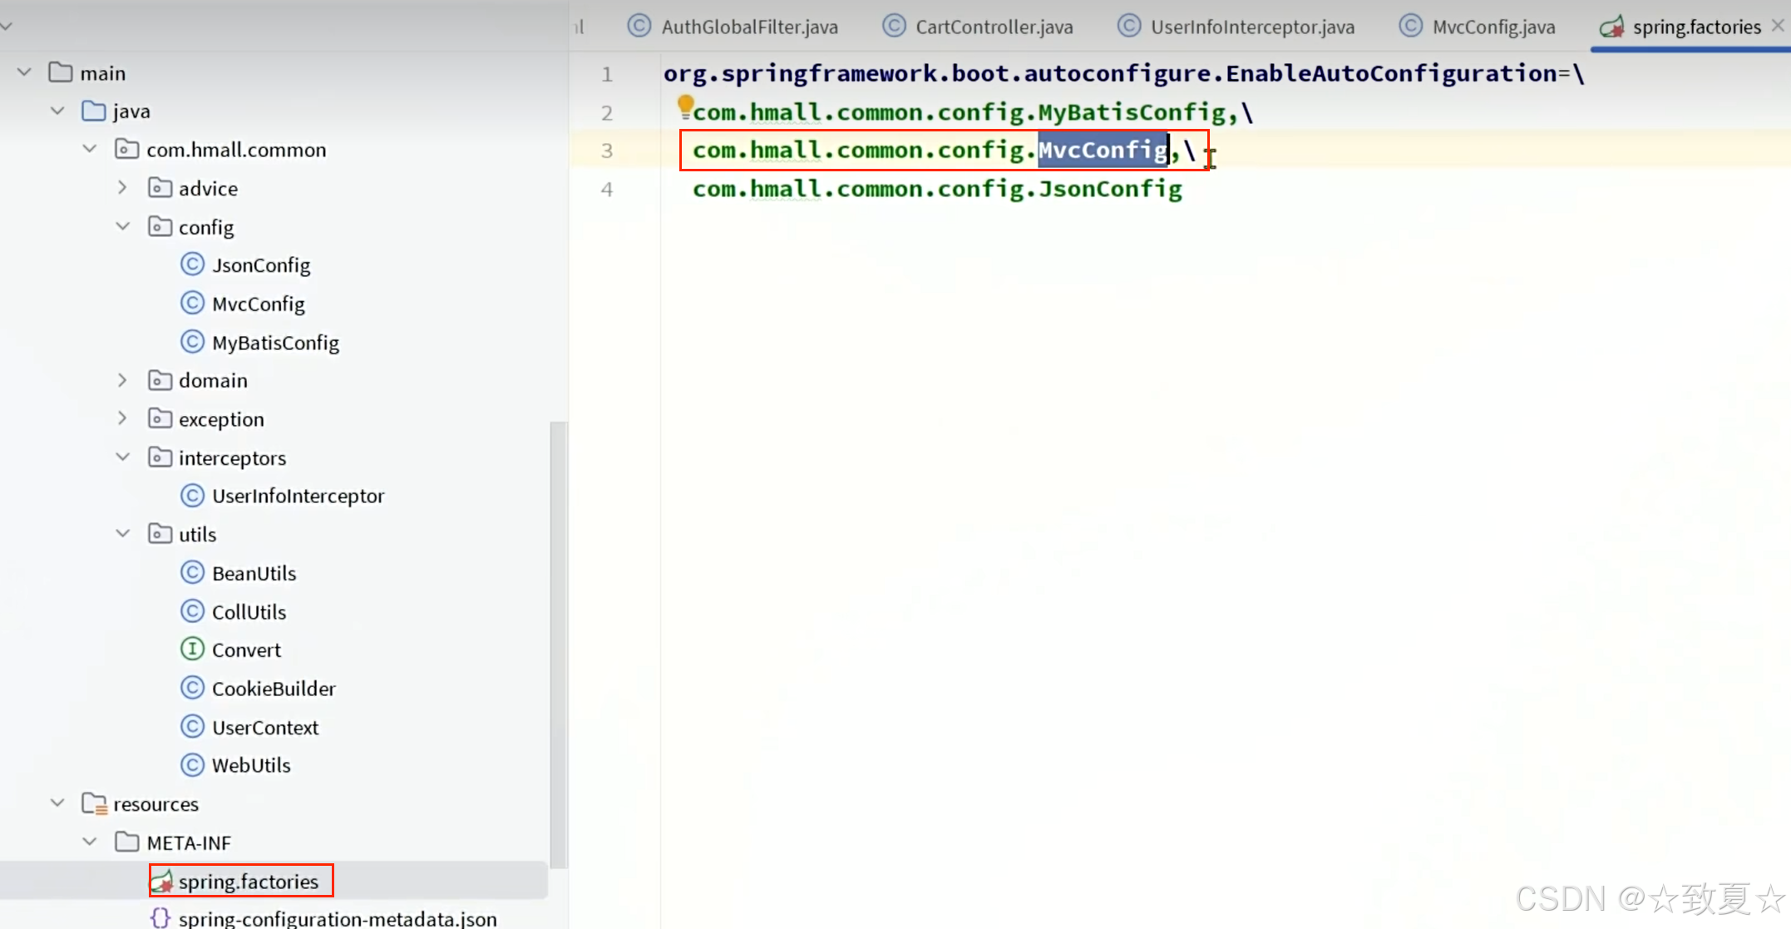Click the spring-configuration-metadata.json braces icon

(x=160, y=918)
